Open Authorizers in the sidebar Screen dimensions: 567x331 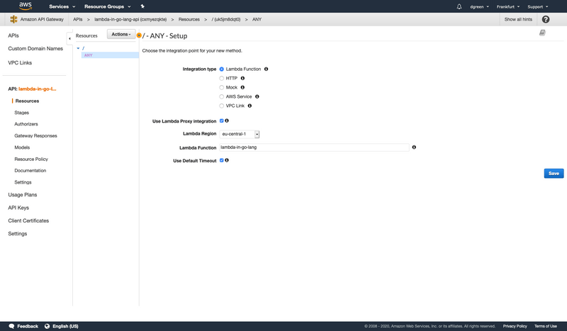pos(26,124)
